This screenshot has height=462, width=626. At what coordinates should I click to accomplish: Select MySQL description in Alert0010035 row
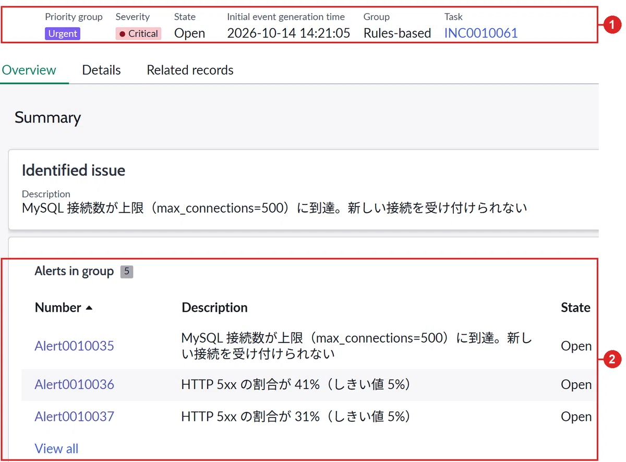357,346
